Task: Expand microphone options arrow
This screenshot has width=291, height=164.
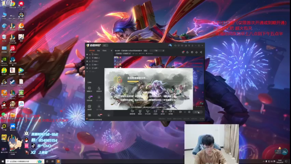Action: 166,112
